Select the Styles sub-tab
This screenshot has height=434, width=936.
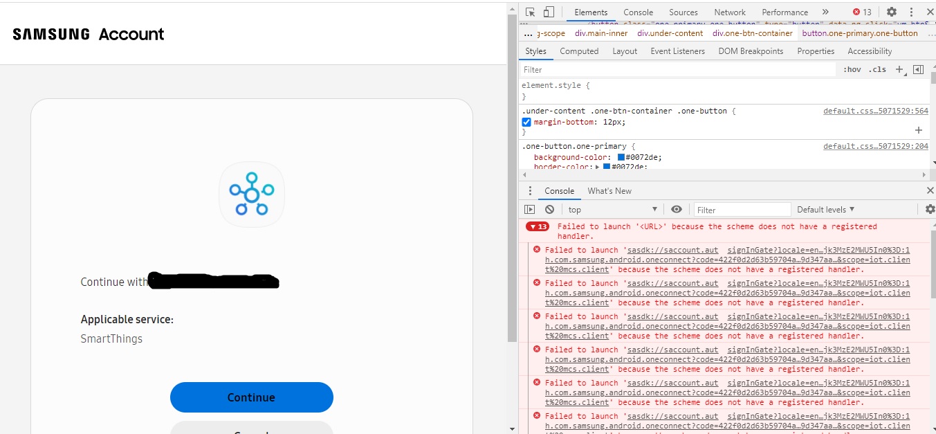[535, 51]
